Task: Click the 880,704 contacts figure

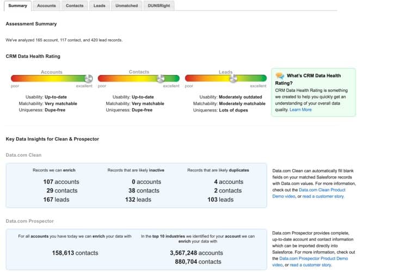Action: (x=198, y=262)
